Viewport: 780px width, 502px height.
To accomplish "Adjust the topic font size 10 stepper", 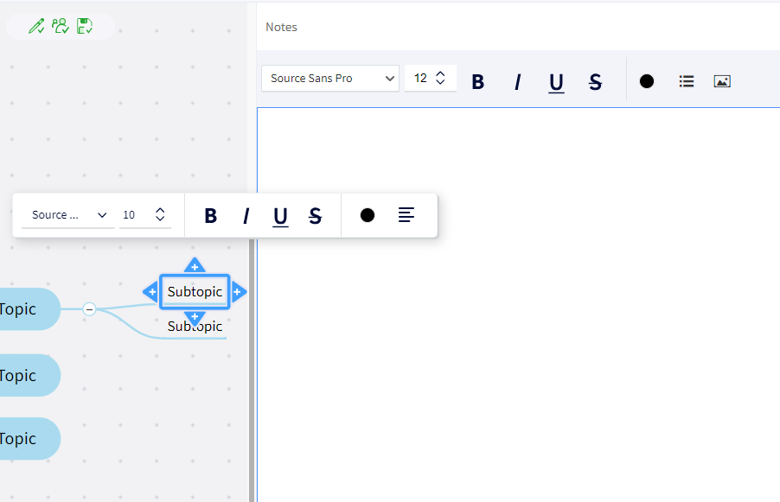I will coord(160,215).
